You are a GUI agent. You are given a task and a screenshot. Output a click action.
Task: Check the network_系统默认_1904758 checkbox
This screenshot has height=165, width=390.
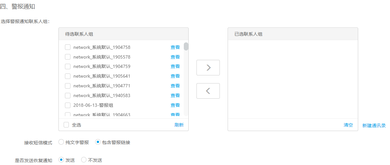[x=68, y=47]
